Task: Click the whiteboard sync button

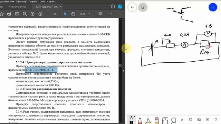Action: point(143,7)
